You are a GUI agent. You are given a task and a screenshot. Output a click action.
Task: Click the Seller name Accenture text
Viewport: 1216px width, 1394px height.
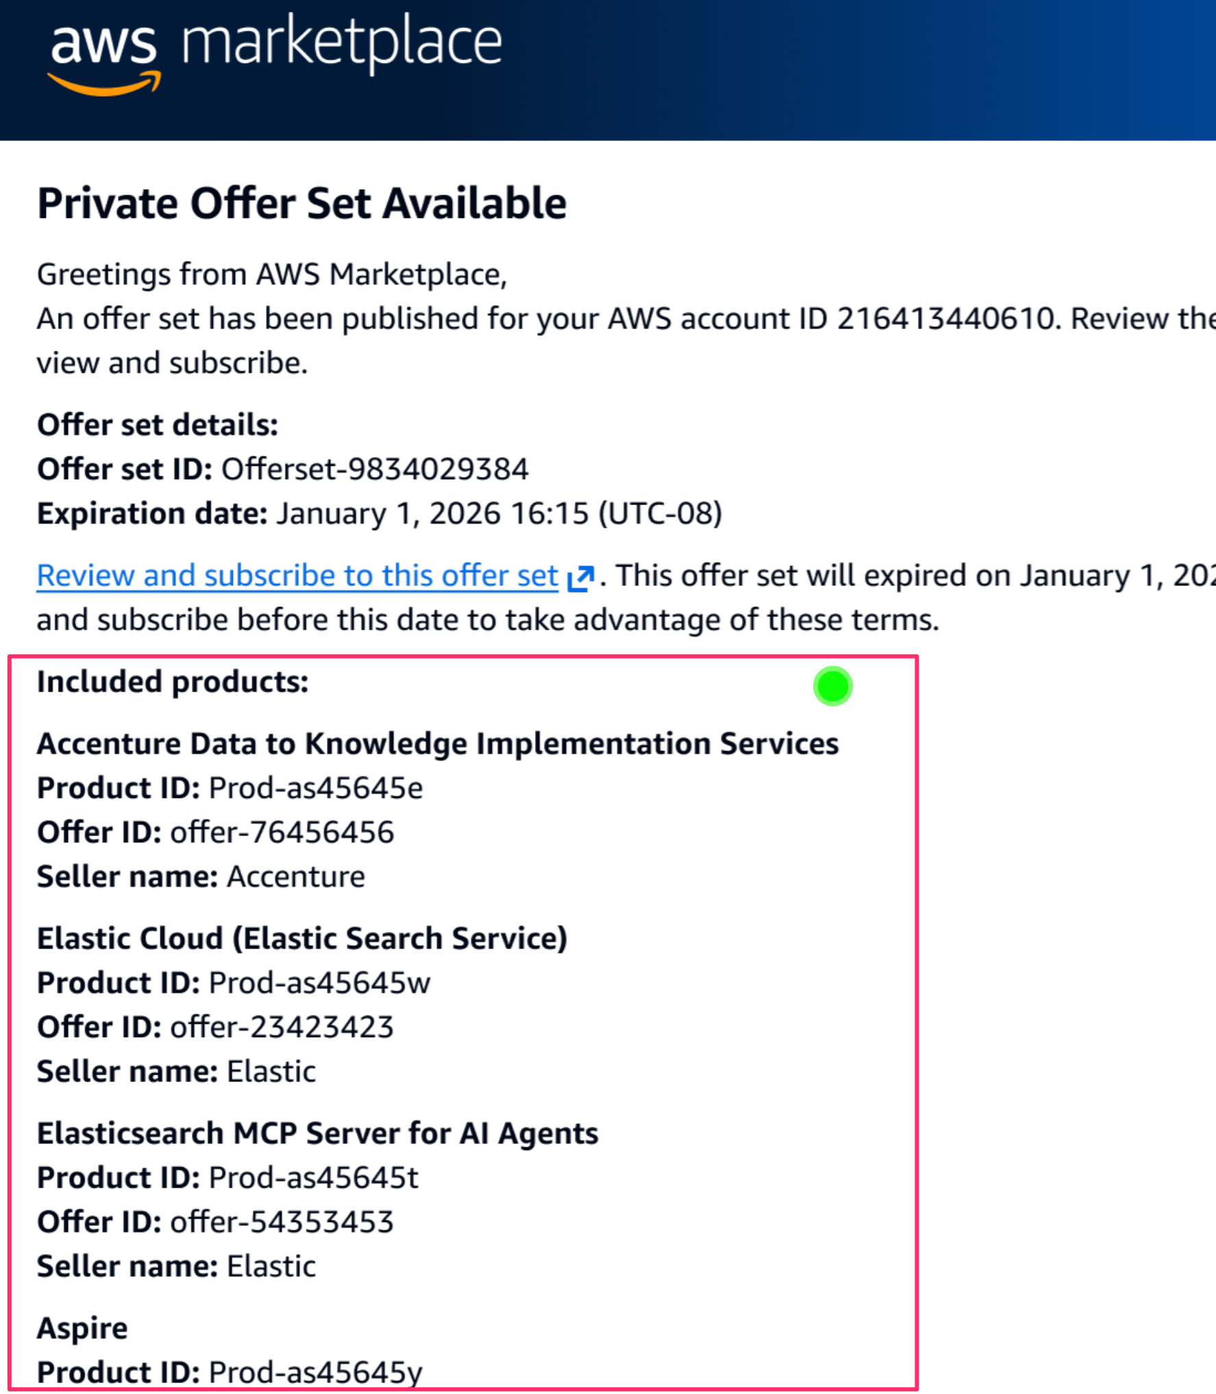pyautogui.click(x=296, y=877)
